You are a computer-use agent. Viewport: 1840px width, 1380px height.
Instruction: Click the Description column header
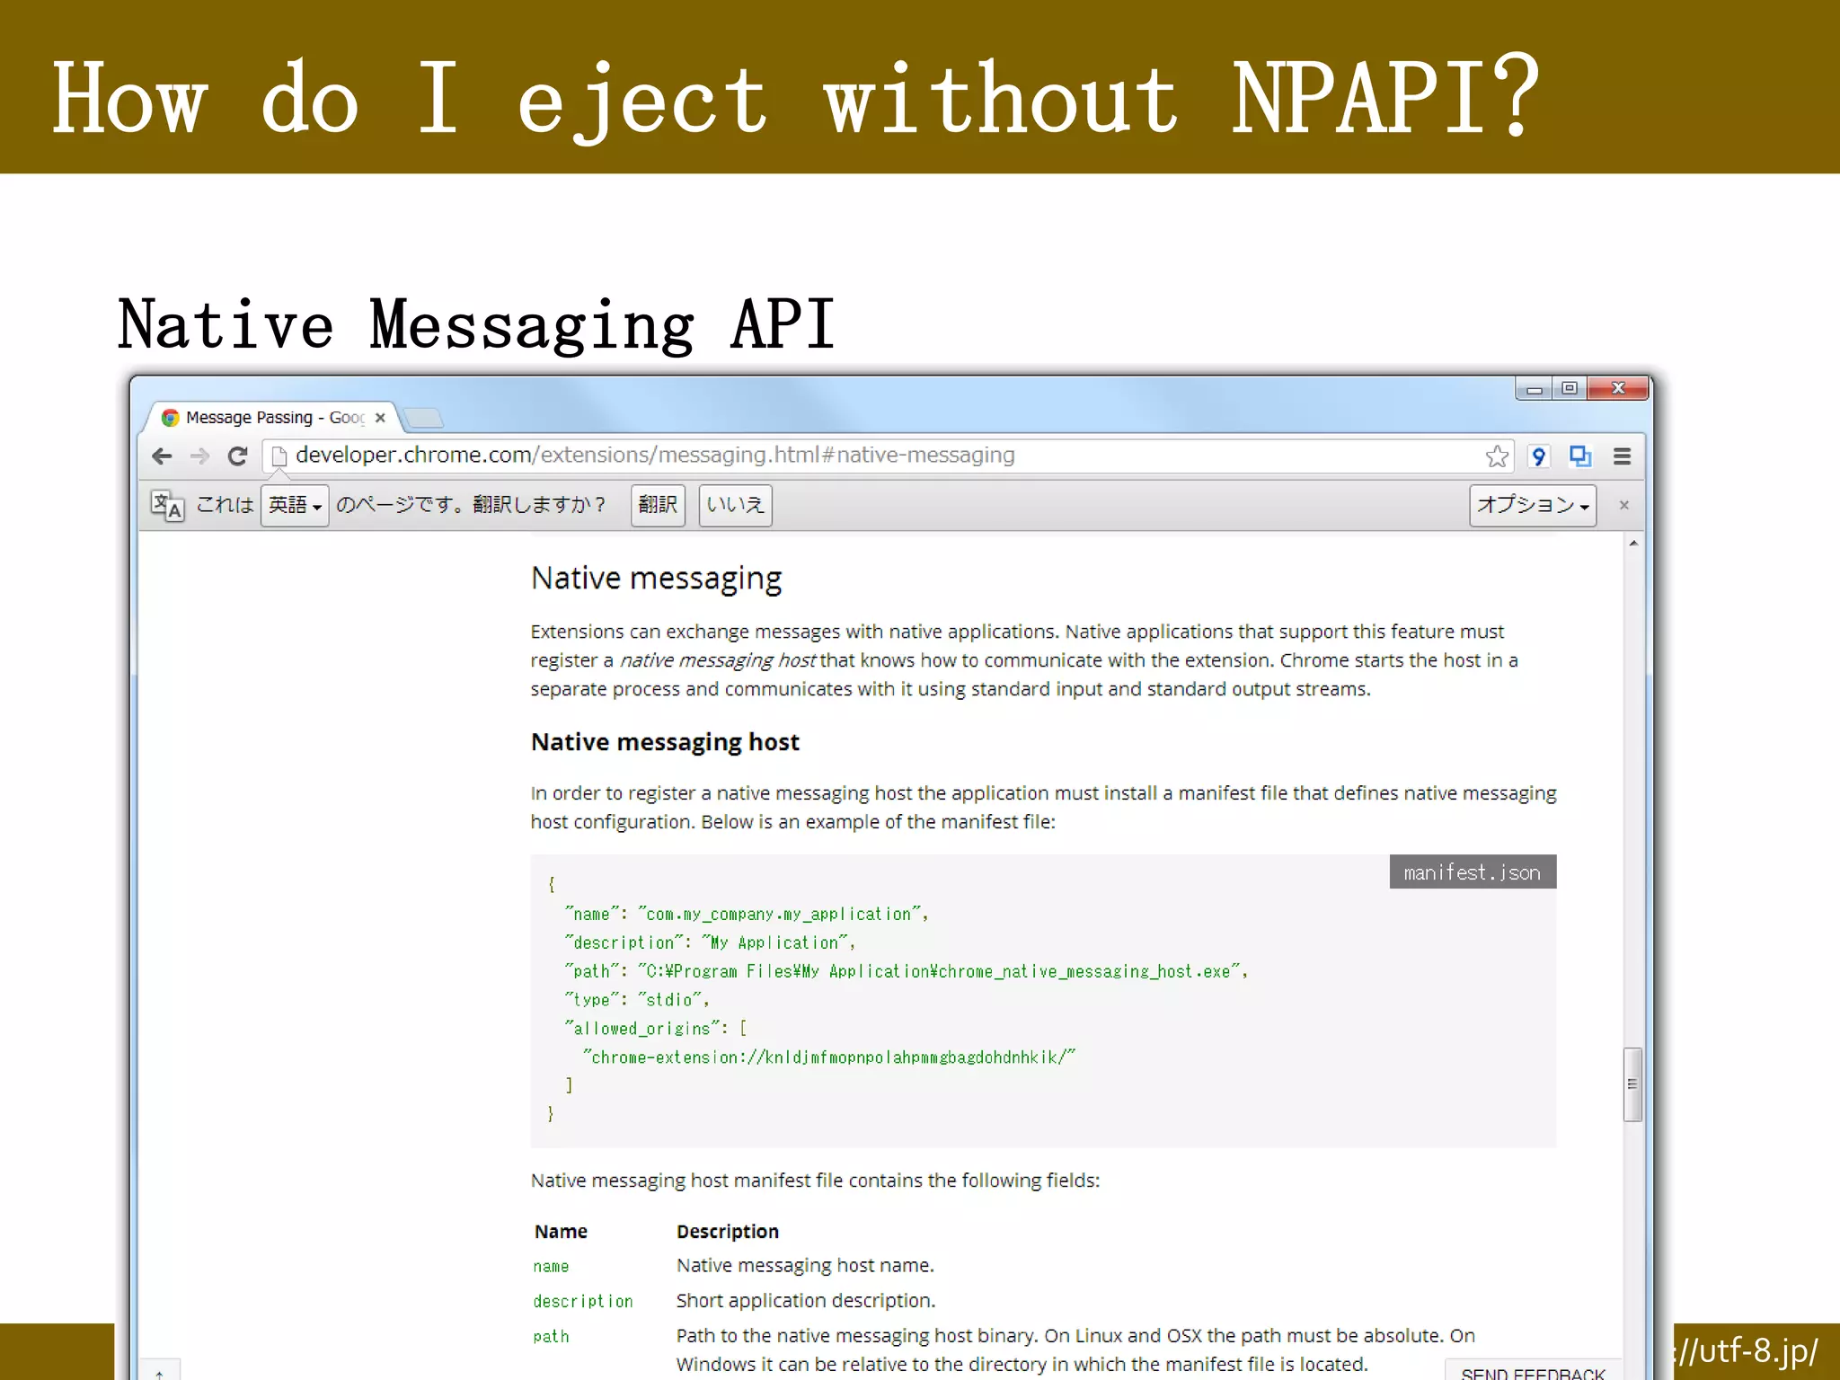pos(728,1232)
